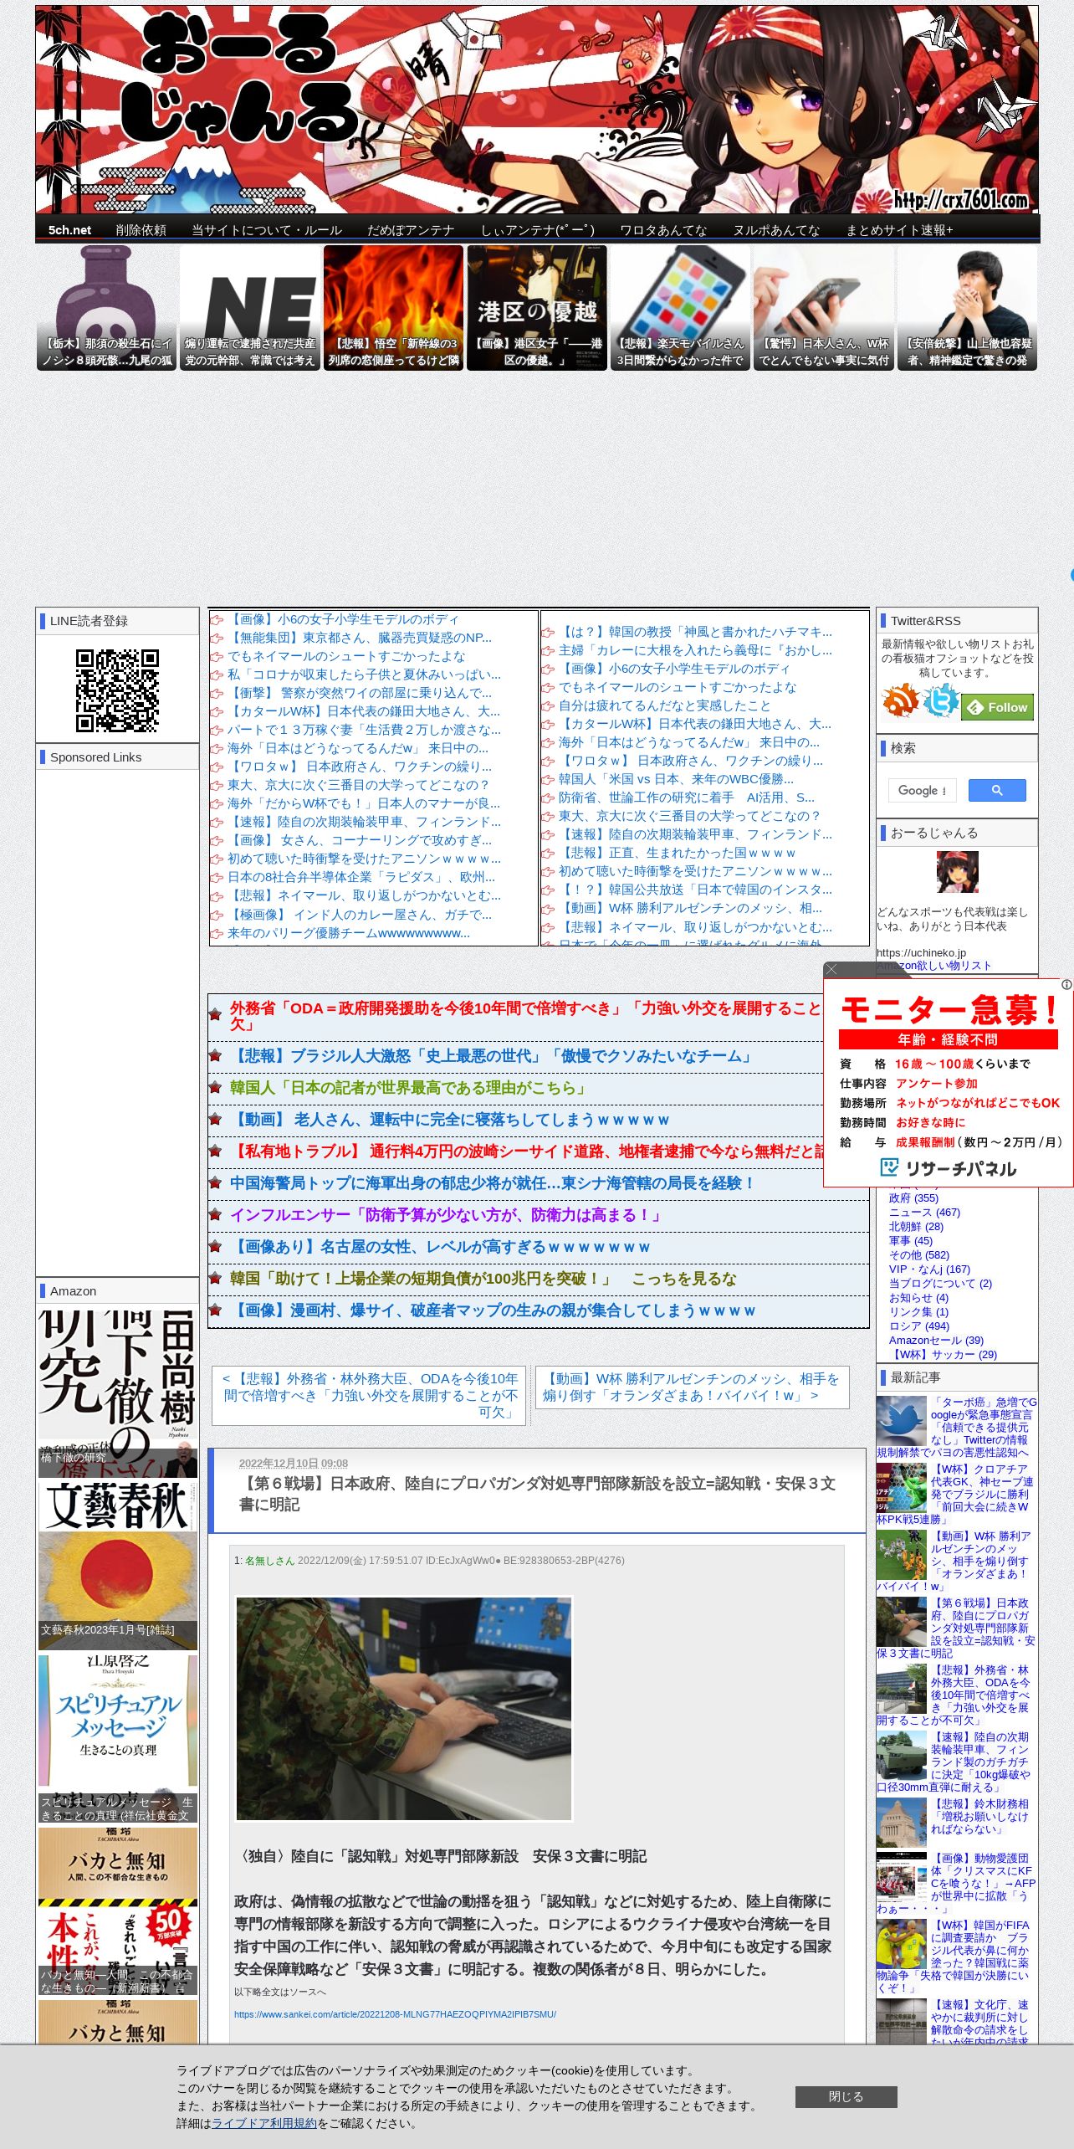This screenshot has height=2149, width=1074.
Task: Open category 政府 (355)
Action: [913, 1198]
